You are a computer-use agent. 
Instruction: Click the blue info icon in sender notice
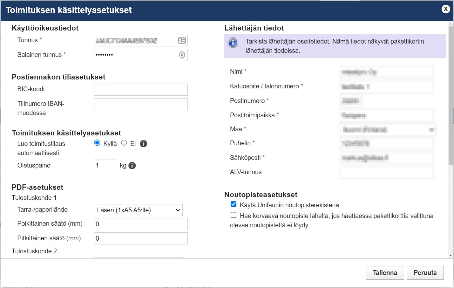[233, 43]
